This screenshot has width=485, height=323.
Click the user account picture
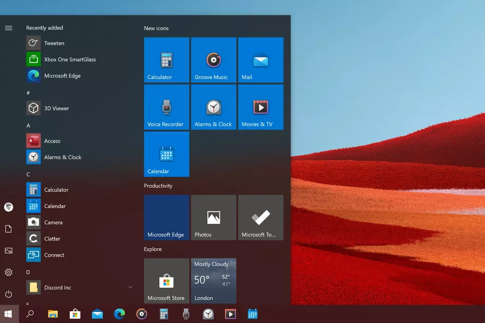point(8,207)
